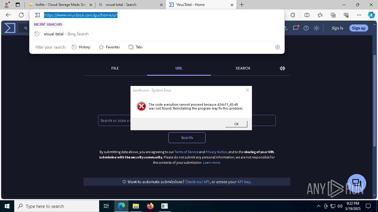Filter address bar search by History
Image resolution: width=378 pixels, height=212 pixels.
click(x=81, y=47)
